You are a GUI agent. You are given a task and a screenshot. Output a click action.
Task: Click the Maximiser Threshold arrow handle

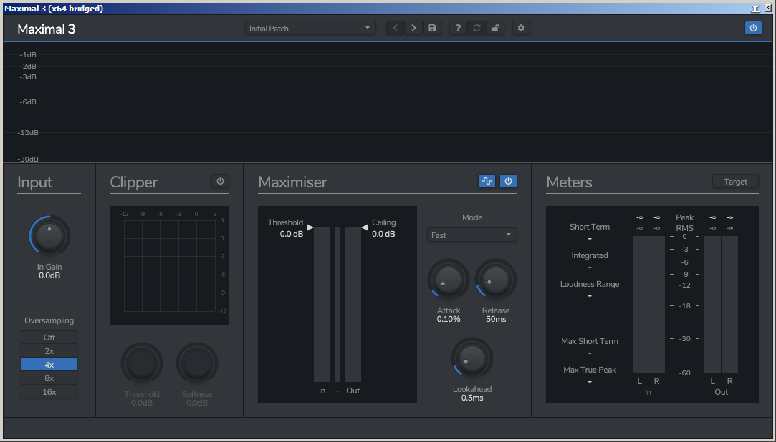coord(310,227)
